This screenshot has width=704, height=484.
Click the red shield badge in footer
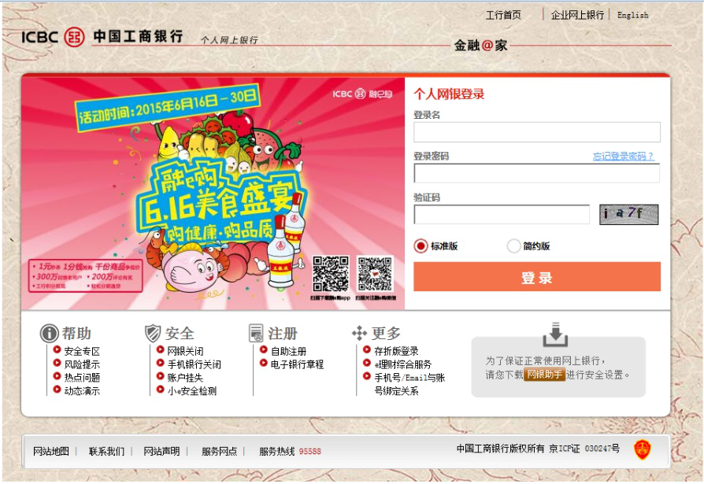(x=642, y=449)
